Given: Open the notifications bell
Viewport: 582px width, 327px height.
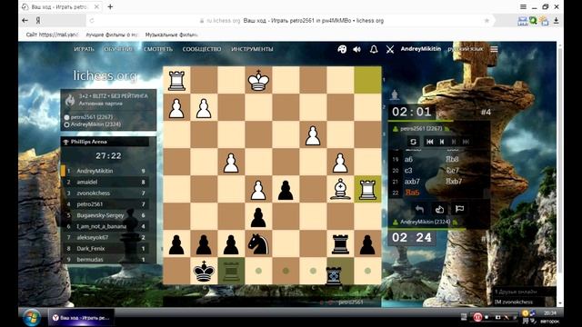Looking at the screenshot, I should pyautogui.click(x=374, y=49).
